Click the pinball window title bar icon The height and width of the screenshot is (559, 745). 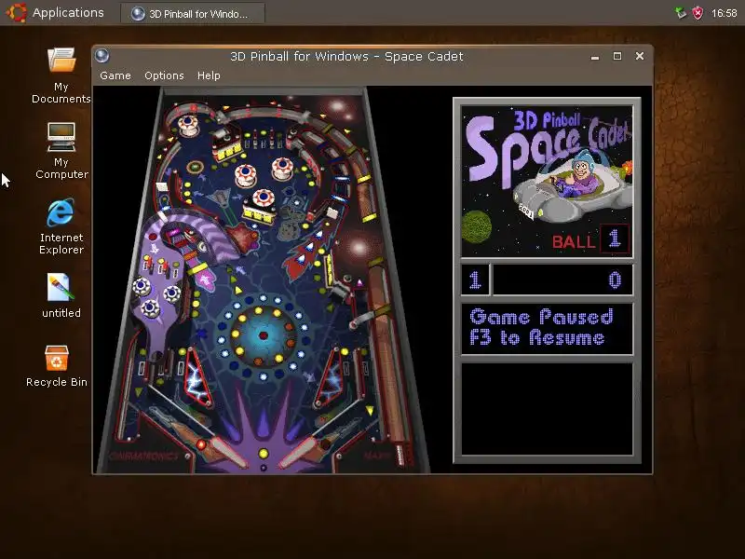click(x=102, y=56)
